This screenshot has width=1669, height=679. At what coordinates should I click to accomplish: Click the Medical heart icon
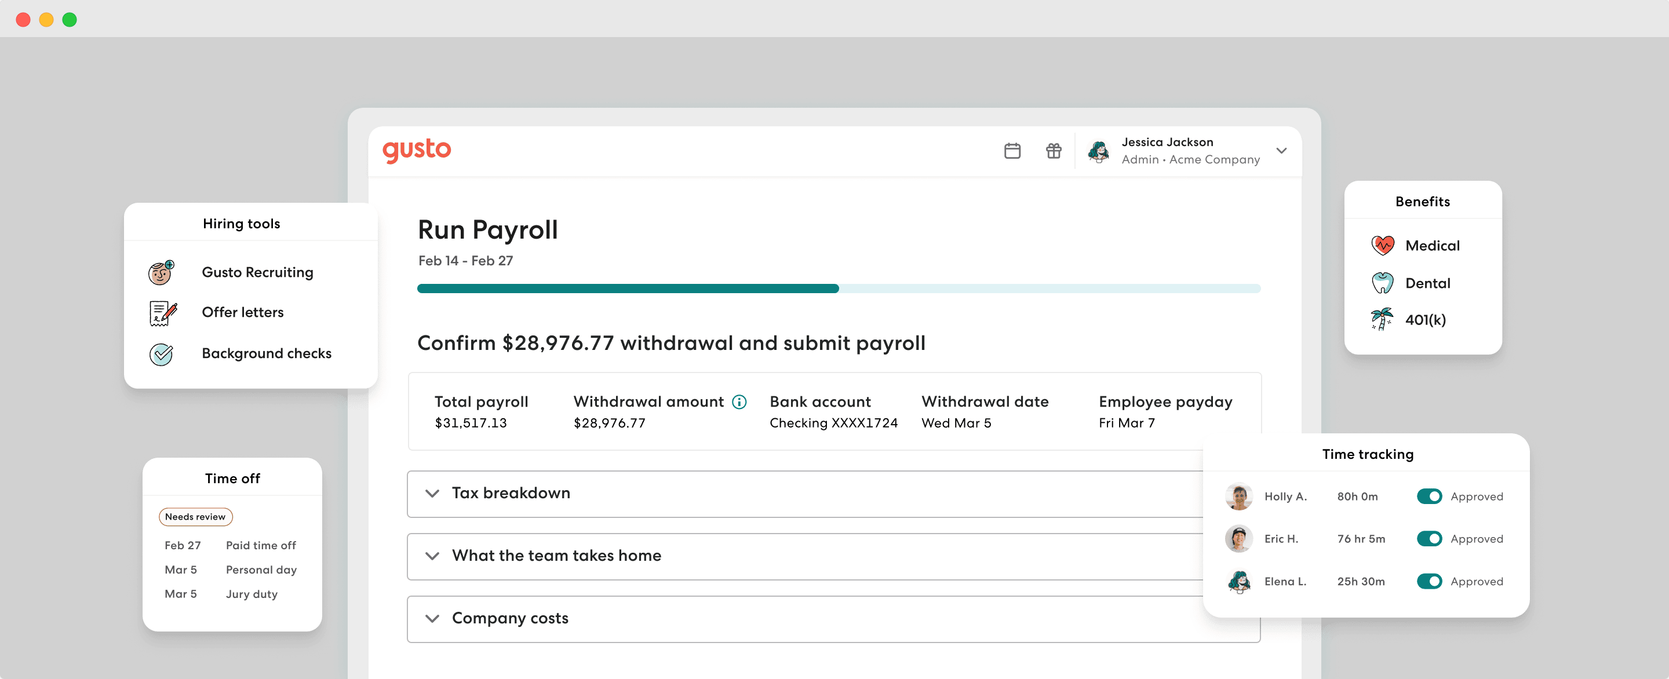click(x=1383, y=246)
